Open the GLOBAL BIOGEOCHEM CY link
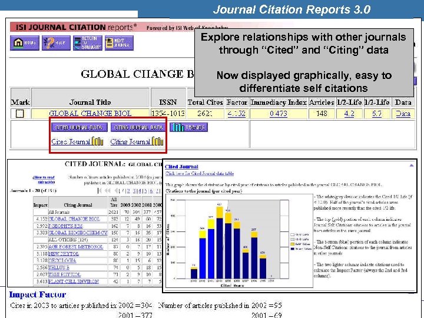Image resolution: width=424 pixels, height=318 pixels. [x=78, y=233]
